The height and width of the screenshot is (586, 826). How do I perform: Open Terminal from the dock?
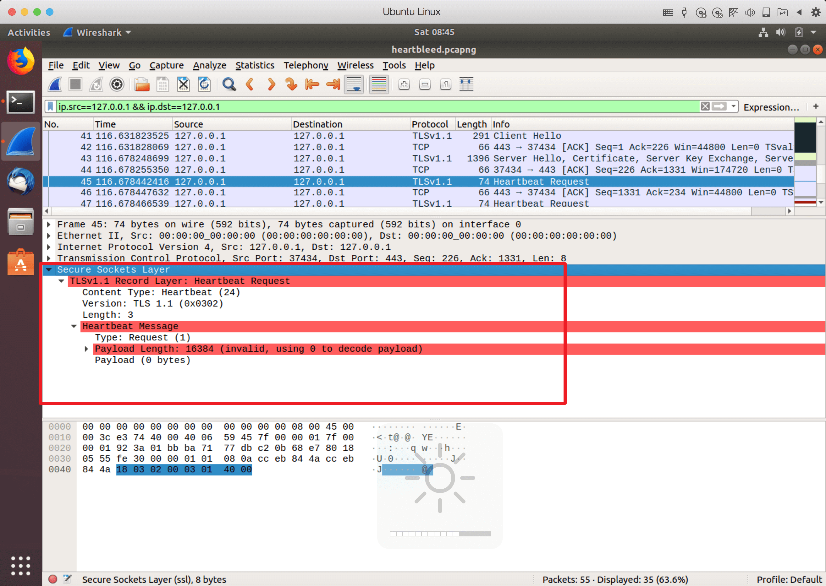[20, 102]
